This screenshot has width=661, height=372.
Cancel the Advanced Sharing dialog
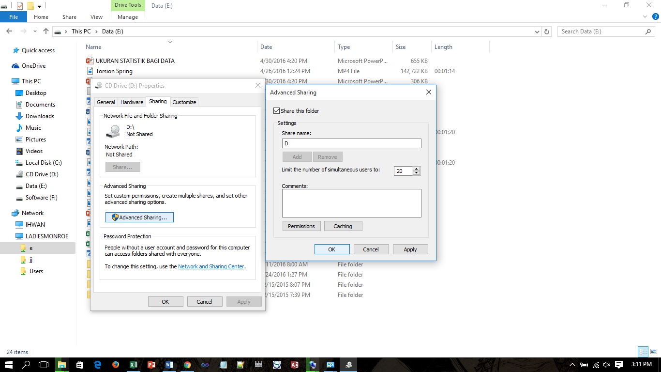371,249
